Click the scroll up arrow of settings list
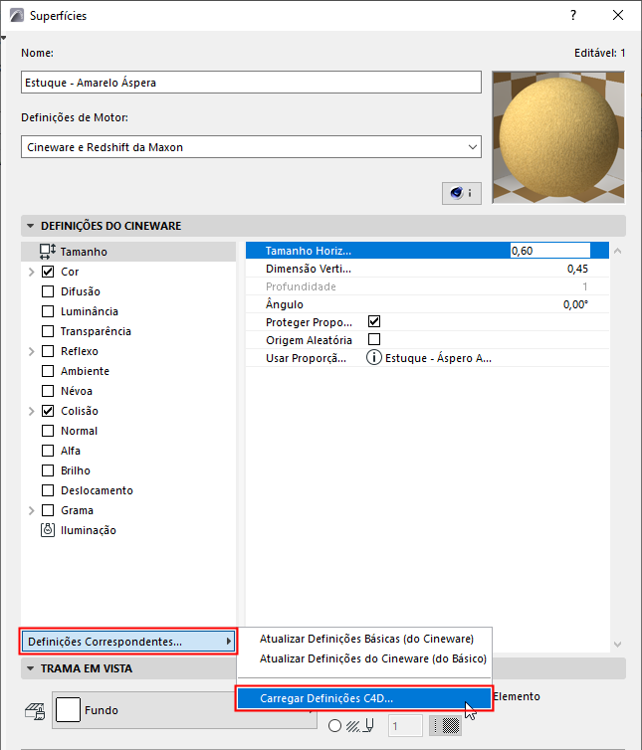The height and width of the screenshot is (750, 642). point(617,251)
